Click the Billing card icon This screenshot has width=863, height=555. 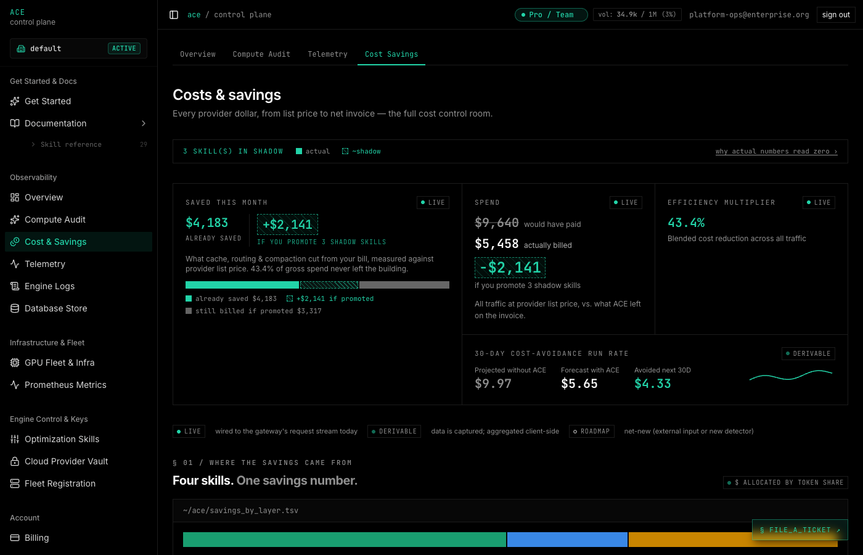click(x=15, y=538)
